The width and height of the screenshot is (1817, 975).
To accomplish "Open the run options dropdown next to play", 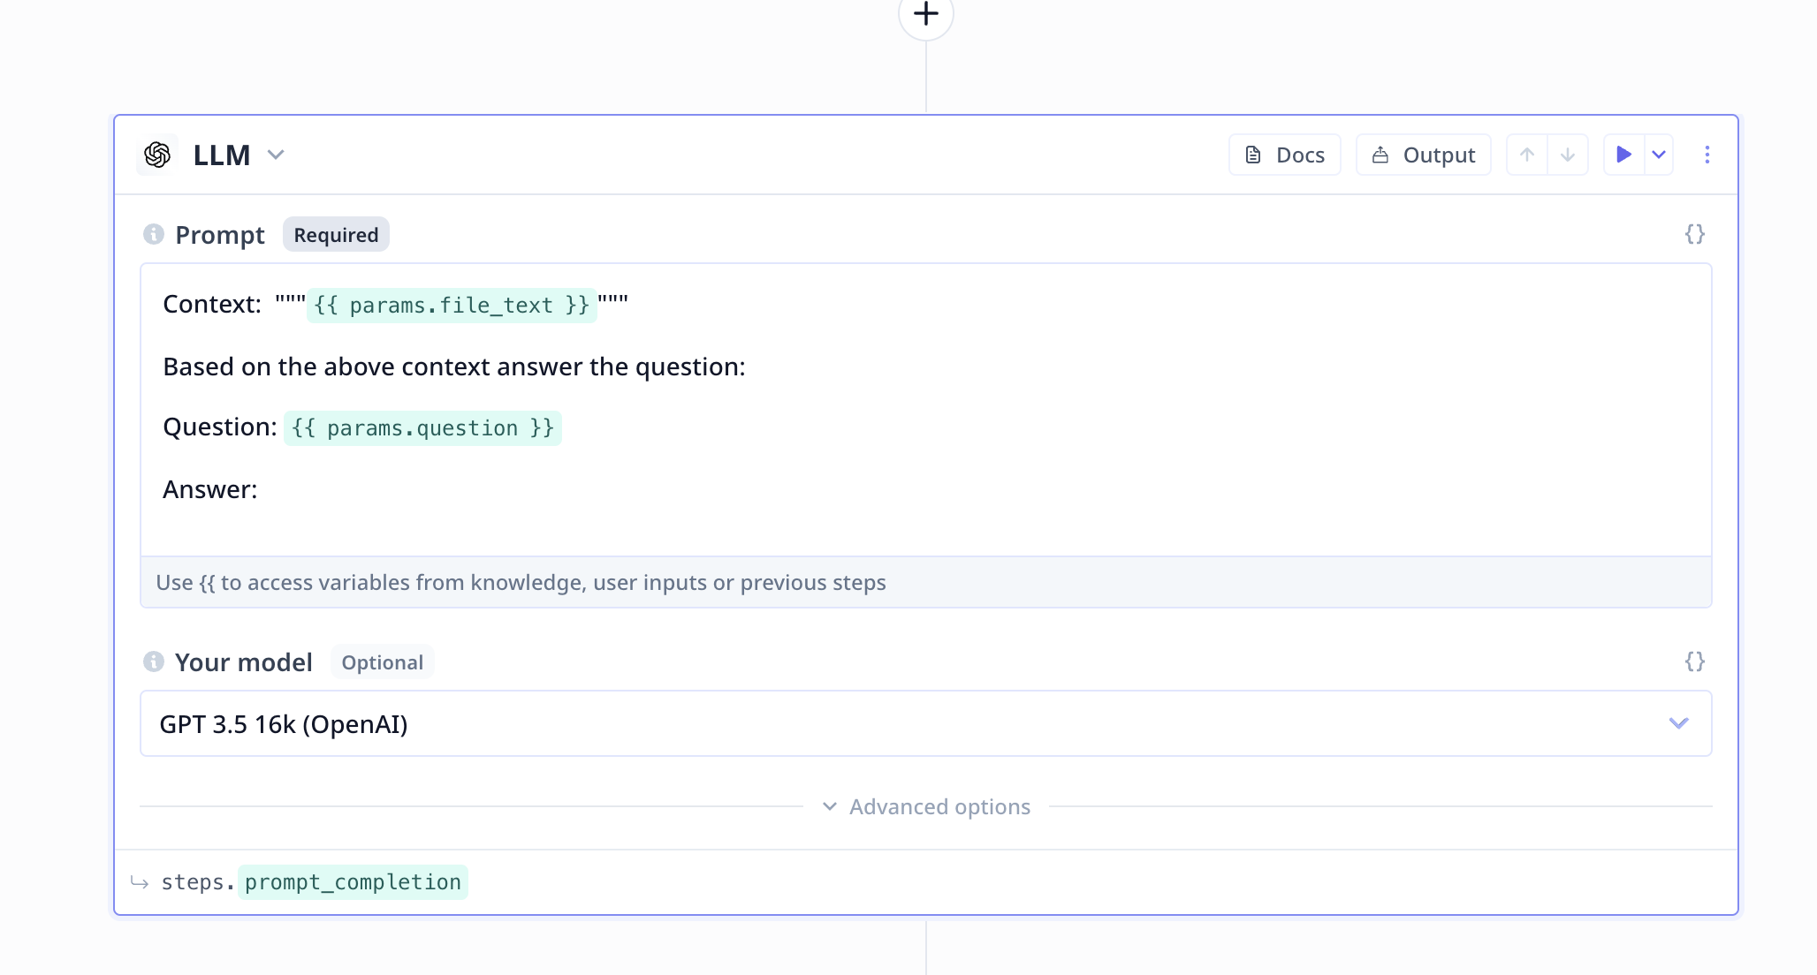I will point(1659,155).
